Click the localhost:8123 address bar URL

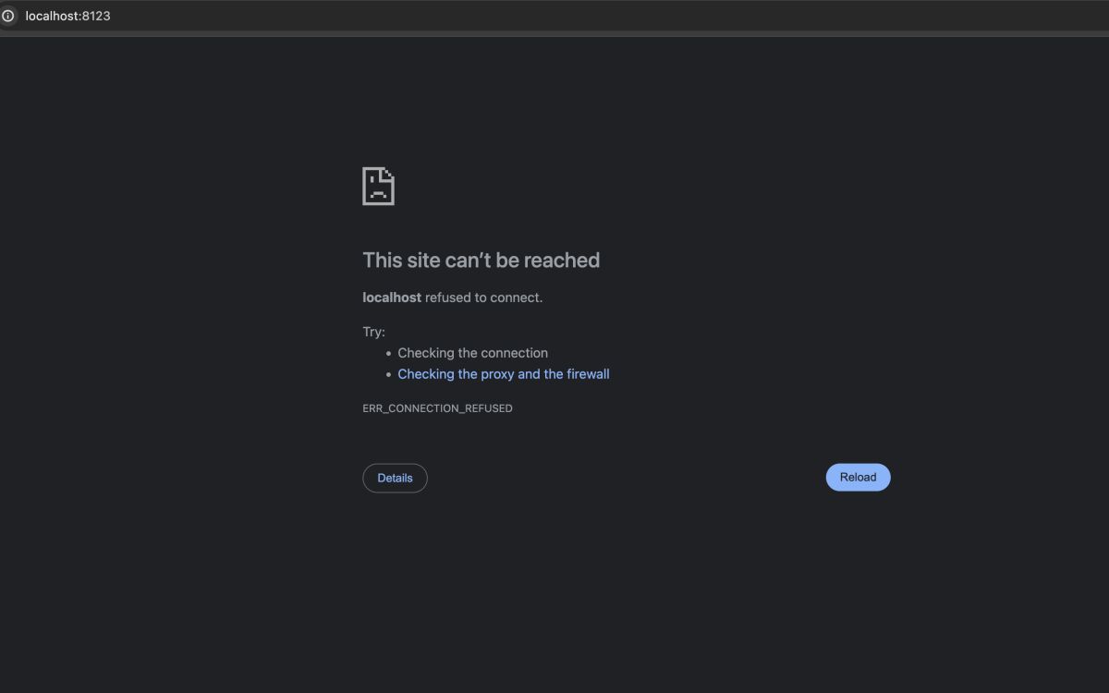click(67, 16)
